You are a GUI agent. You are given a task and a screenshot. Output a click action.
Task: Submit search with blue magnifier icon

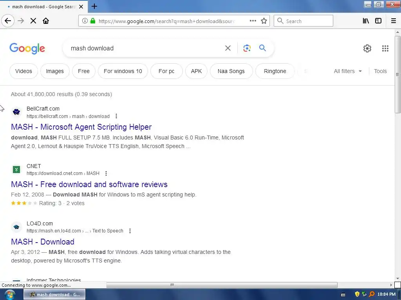[x=262, y=48]
